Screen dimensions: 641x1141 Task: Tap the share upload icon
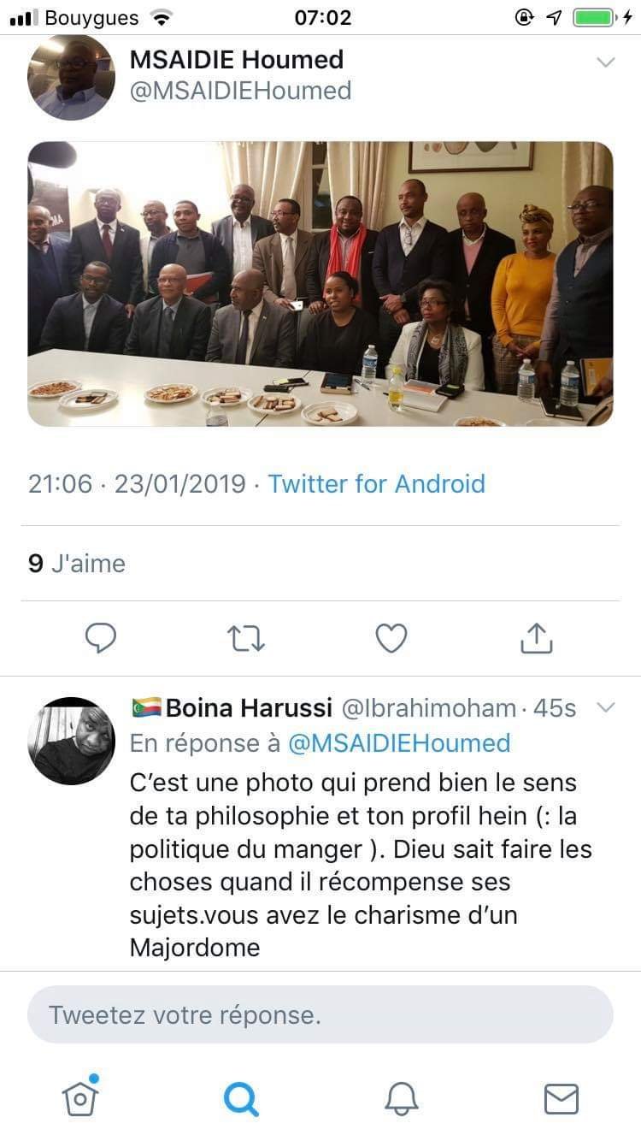click(537, 638)
